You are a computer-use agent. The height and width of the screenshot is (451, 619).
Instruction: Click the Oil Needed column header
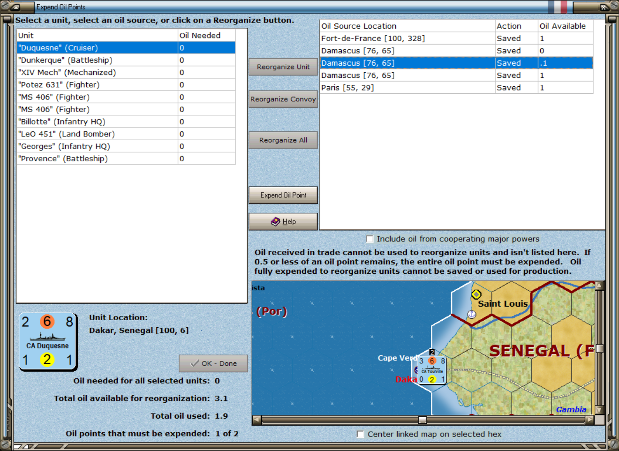[x=206, y=35]
